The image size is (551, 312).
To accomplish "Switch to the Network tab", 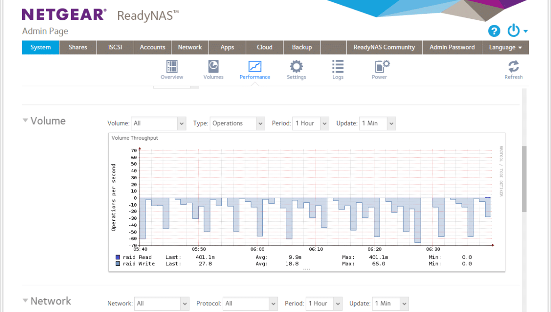I will [190, 48].
